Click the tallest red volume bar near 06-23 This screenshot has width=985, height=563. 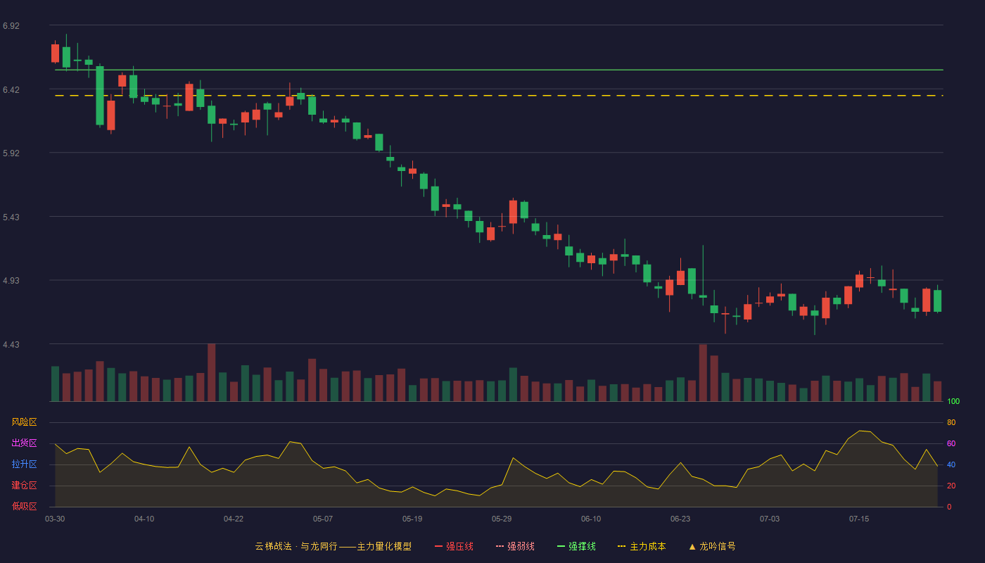(703, 372)
